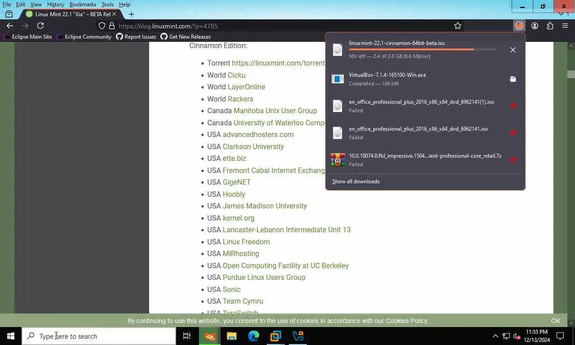Image resolution: width=575 pixels, height=345 pixels.
Task: Launch Microsoft Edge from the taskbar
Action: coord(253,336)
